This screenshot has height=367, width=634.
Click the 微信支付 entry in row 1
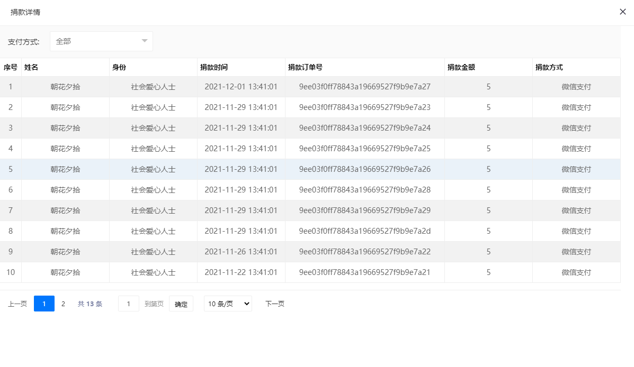tap(577, 87)
